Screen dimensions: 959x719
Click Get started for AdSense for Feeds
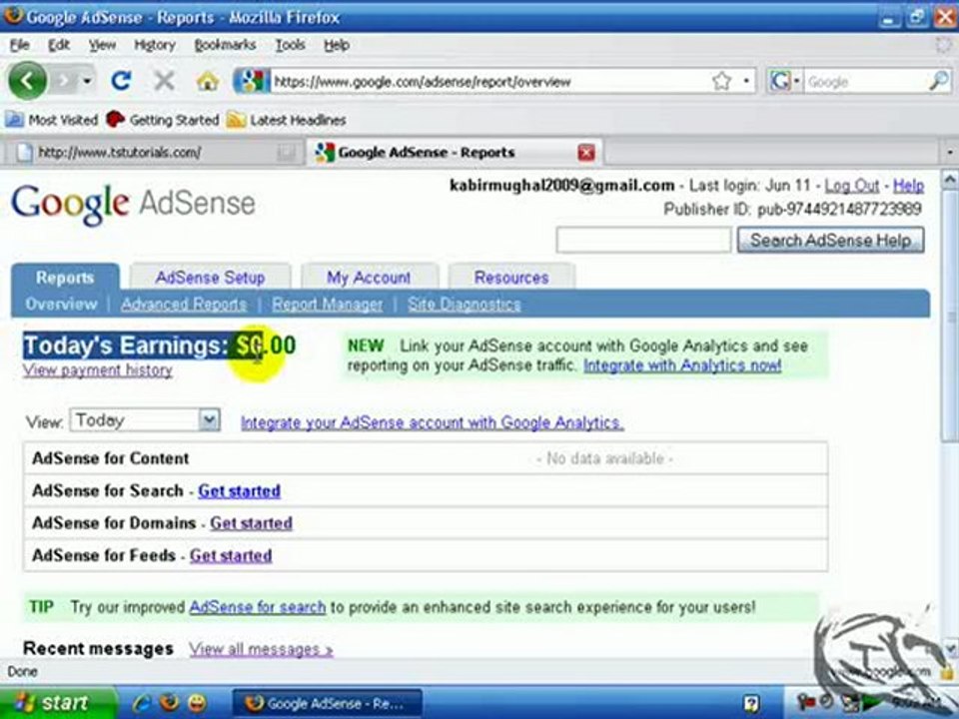pos(231,556)
